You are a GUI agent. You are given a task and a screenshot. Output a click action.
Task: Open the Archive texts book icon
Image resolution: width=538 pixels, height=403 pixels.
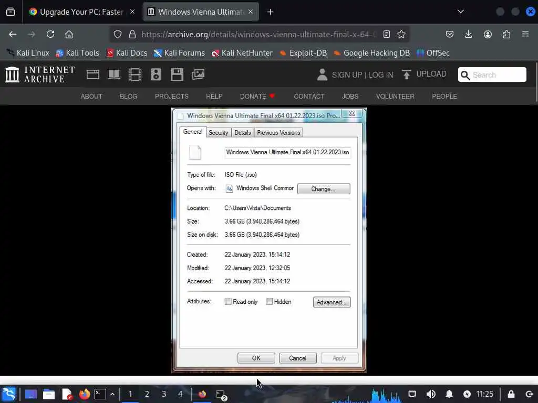coord(114,75)
